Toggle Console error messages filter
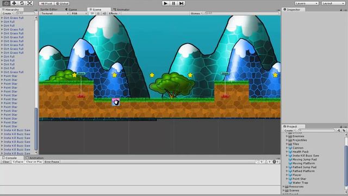The image size is (348, 196). click(276, 162)
